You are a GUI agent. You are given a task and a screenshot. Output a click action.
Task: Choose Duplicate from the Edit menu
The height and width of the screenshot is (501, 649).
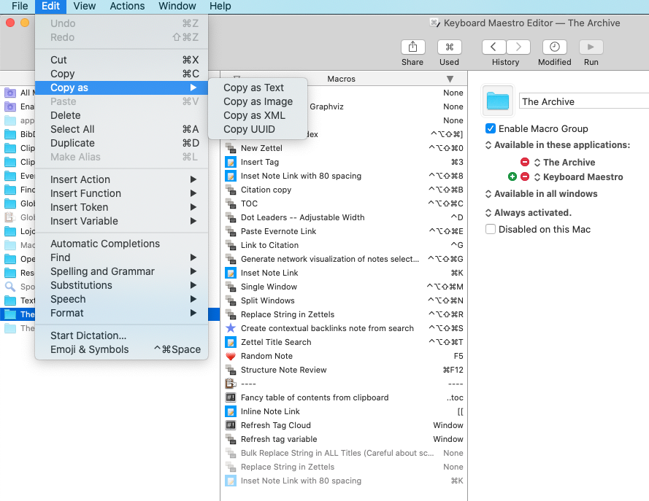click(121, 143)
